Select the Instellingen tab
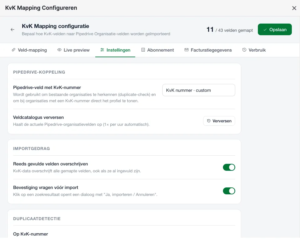300x239 pixels. click(x=115, y=50)
